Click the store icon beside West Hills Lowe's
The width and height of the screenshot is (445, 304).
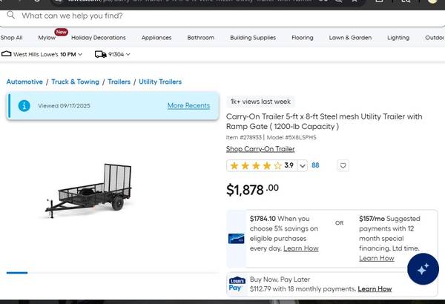coord(7,54)
